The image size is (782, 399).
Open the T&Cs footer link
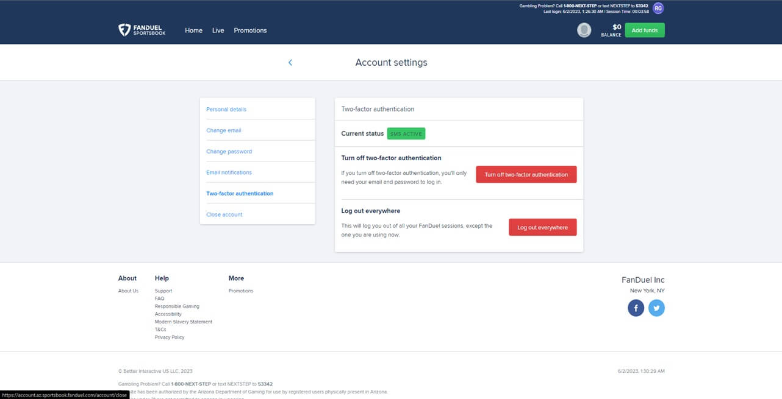tap(160, 330)
